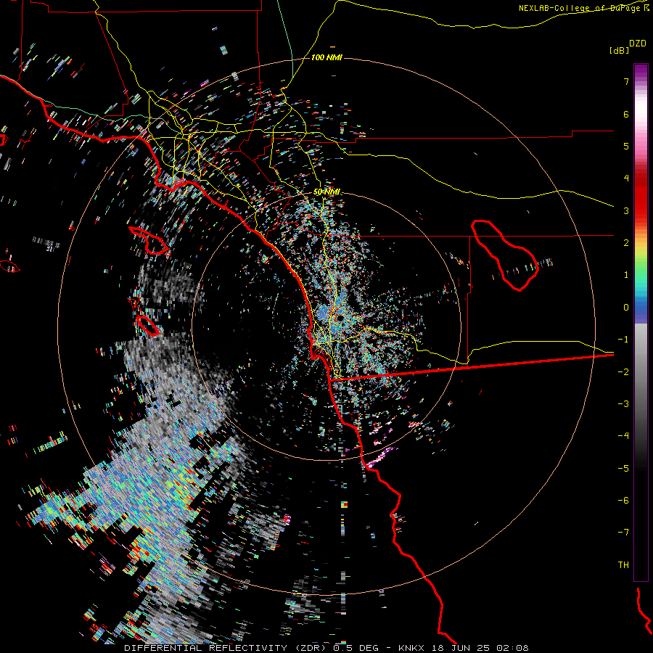Click the 1 dB tick label on the scale

point(626,275)
